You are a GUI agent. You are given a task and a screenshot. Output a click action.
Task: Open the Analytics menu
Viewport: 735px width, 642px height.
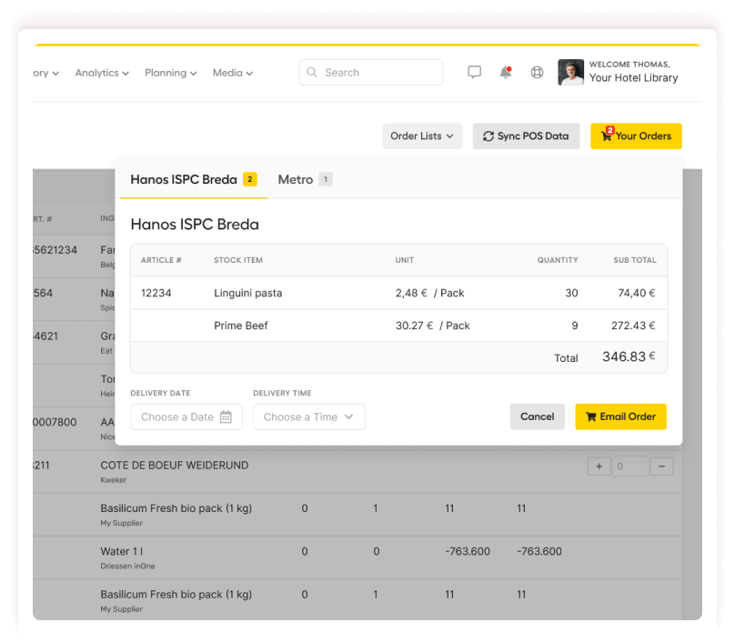pos(101,73)
